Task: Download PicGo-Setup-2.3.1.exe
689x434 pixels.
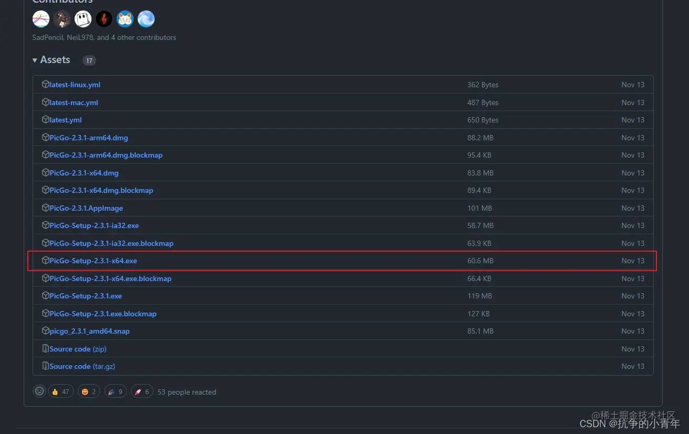Action: 86,296
